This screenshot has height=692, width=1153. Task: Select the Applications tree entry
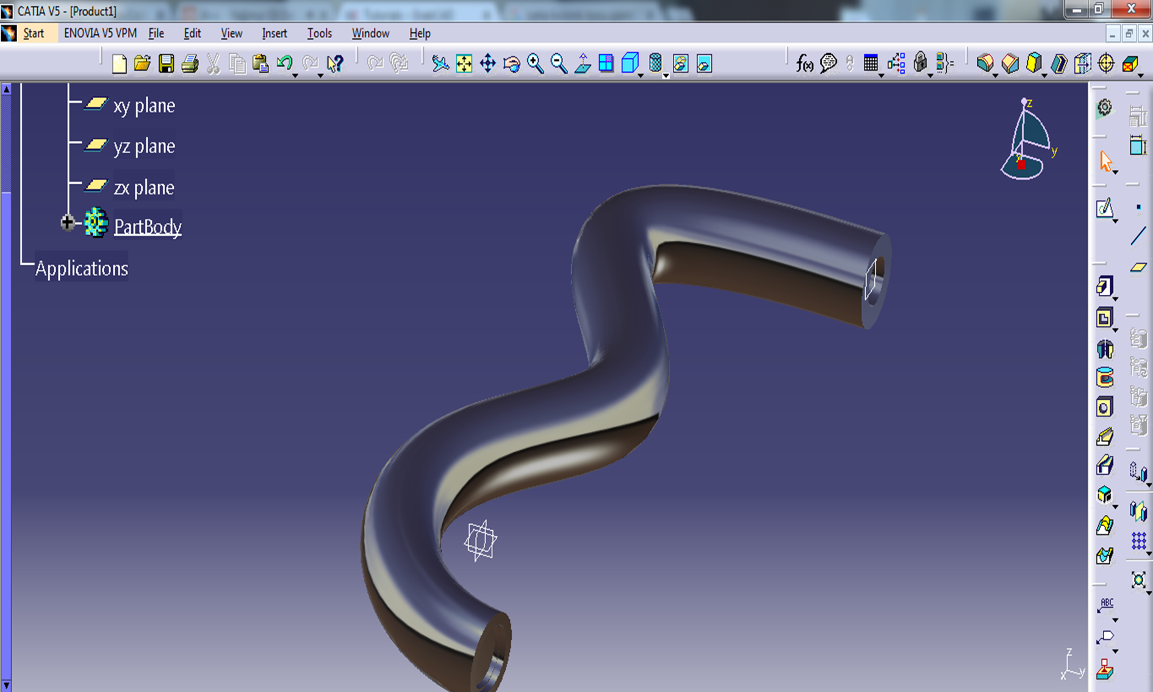[x=82, y=269]
